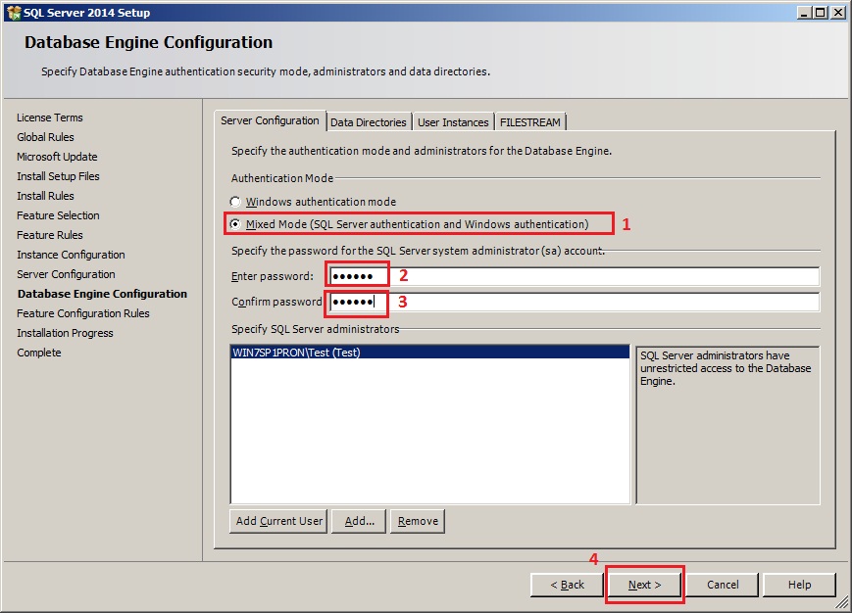The height and width of the screenshot is (613, 852).
Task: Focus the Enter password field
Action: pos(575,276)
